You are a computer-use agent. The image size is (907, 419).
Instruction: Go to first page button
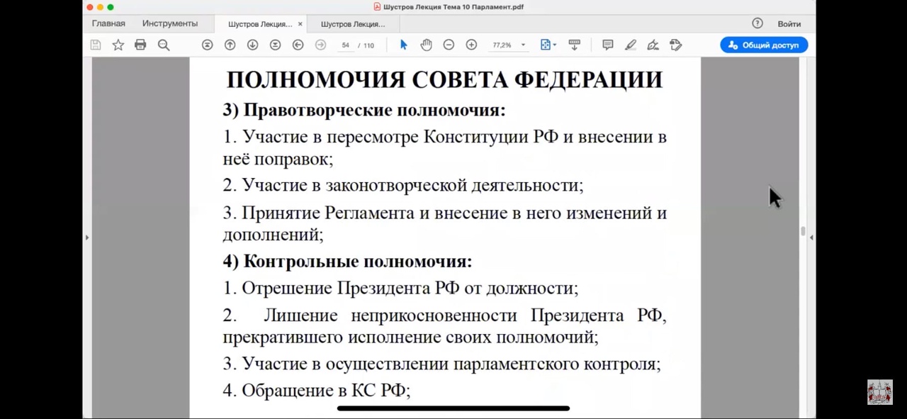207,45
